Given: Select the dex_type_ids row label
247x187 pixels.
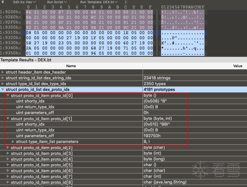Looking at the screenshot, I should click(36, 84).
